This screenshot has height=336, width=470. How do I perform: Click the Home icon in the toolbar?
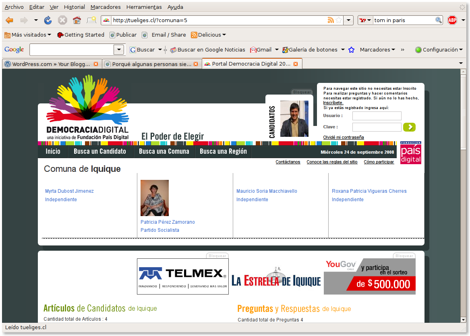coord(77,20)
